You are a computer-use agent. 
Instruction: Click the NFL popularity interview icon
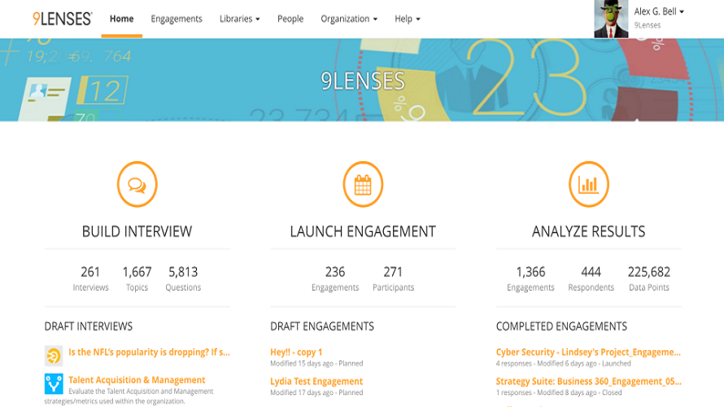tap(54, 356)
